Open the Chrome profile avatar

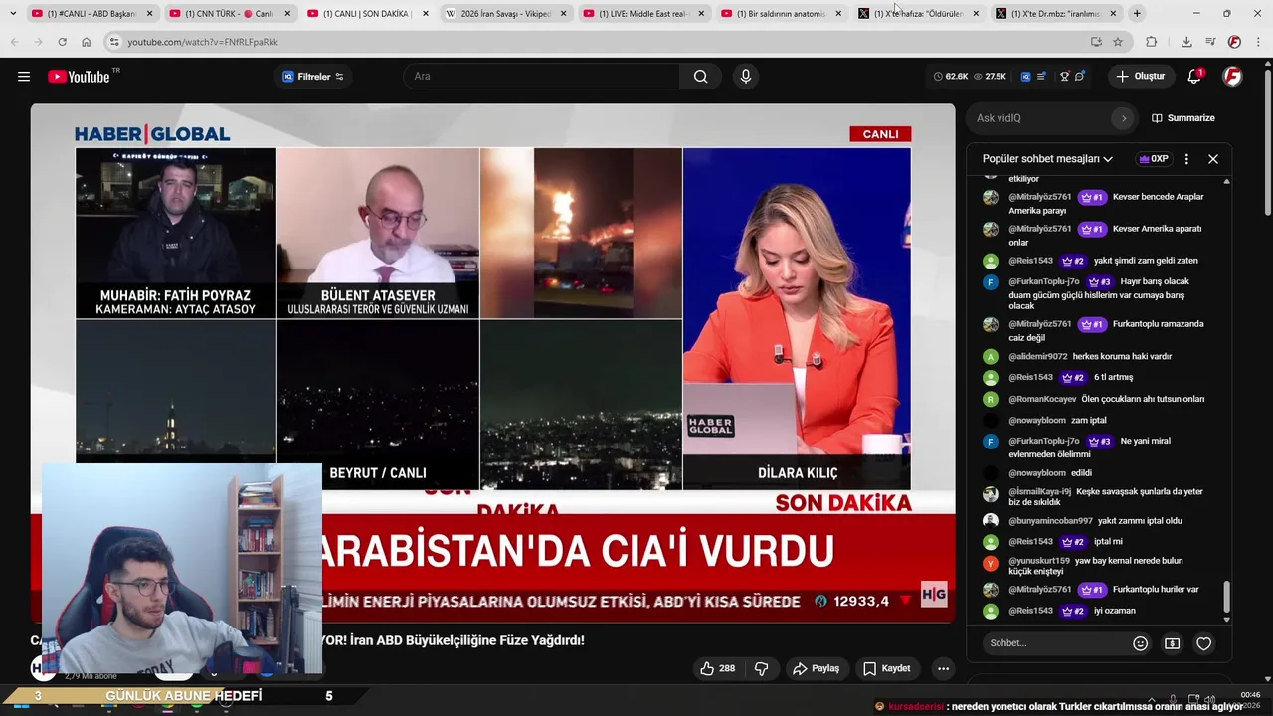coord(1234,42)
